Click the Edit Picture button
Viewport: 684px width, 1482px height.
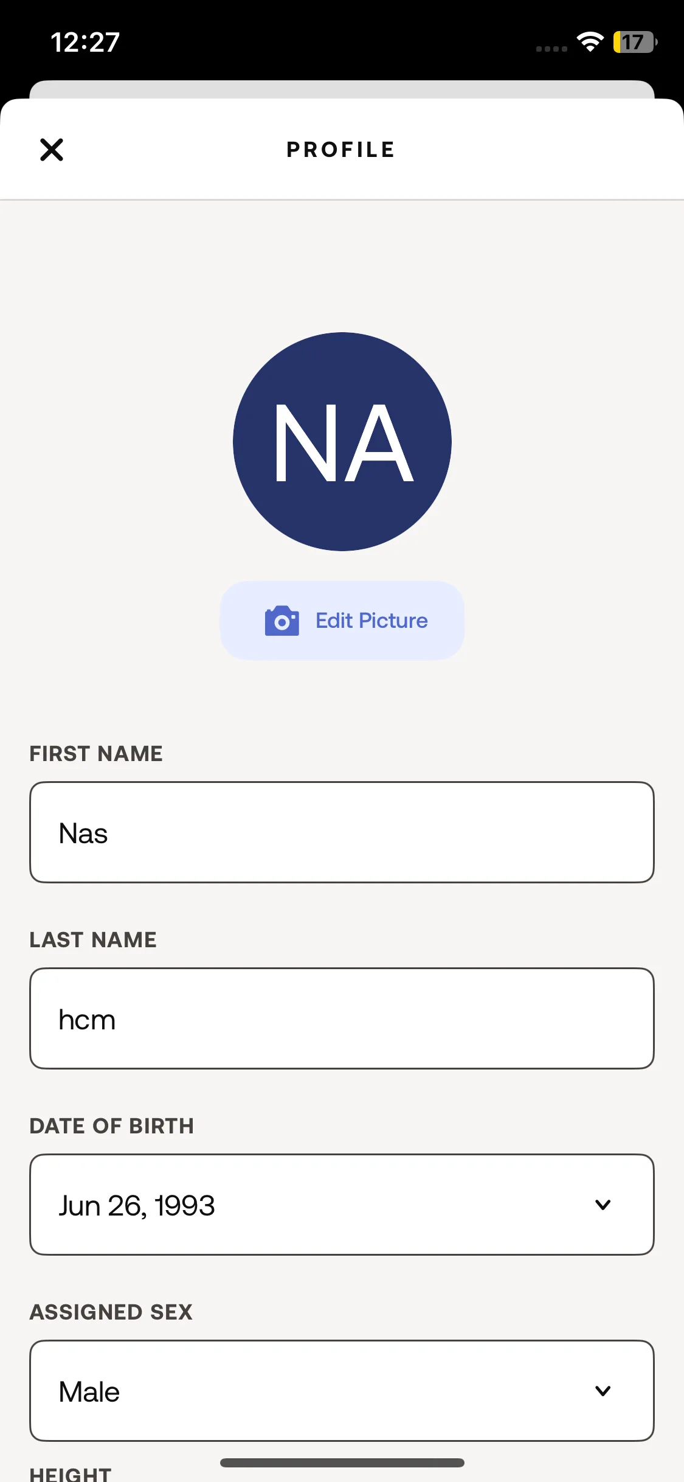pyautogui.click(x=342, y=621)
